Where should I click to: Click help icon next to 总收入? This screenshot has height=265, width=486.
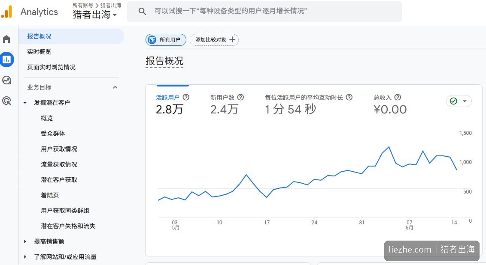tap(398, 98)
